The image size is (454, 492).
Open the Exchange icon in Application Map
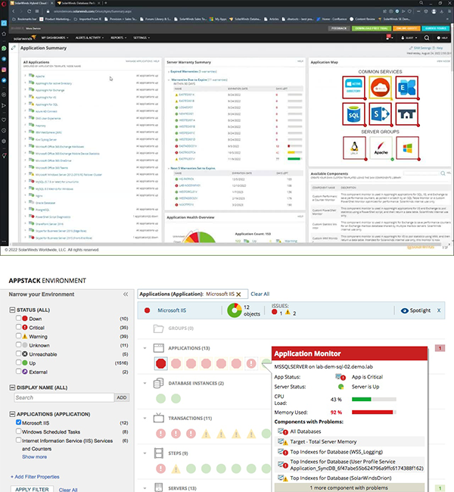406,88
